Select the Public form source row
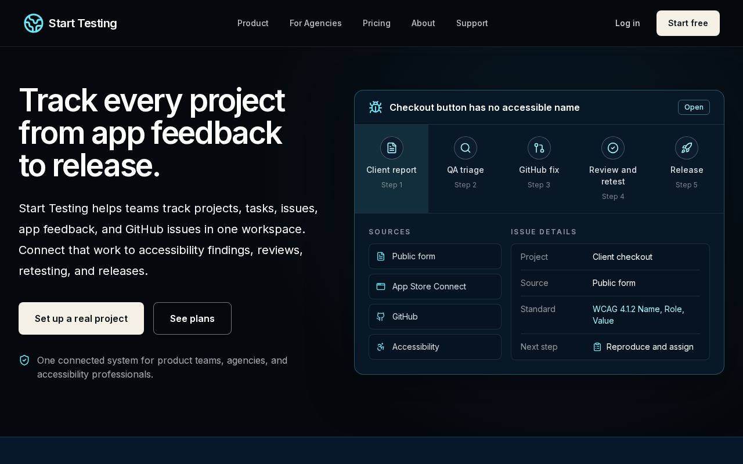743x464 pixels. 435,256
